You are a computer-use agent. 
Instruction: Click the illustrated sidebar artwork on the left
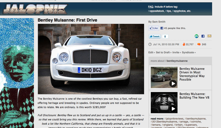(17, 73)
